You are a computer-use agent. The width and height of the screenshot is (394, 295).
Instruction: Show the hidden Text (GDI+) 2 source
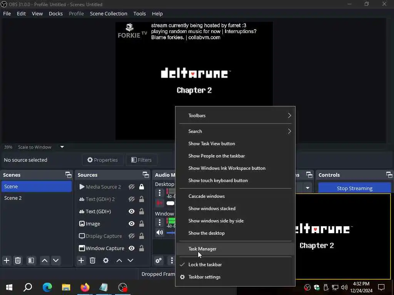click(132, 199)
